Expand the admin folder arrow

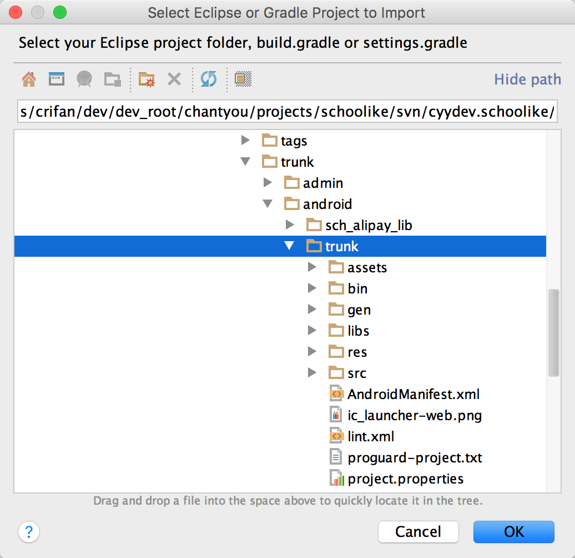click(x=268, y=183)
